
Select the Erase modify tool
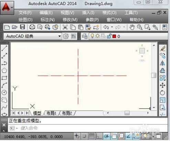point(162,48)
